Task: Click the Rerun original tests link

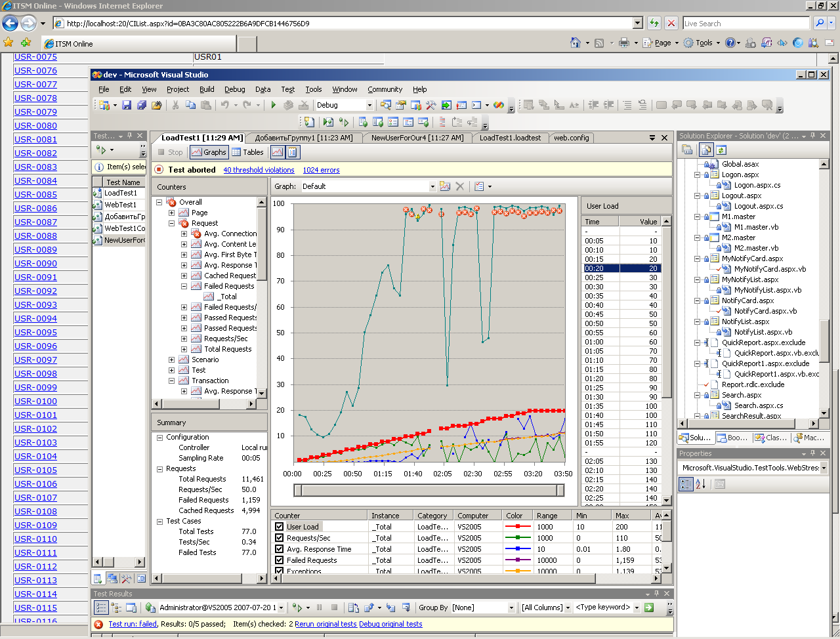Action: [325, 624]
